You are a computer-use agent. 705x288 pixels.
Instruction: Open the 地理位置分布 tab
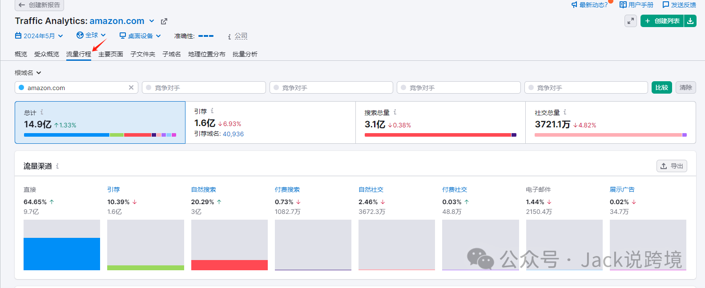207,54
